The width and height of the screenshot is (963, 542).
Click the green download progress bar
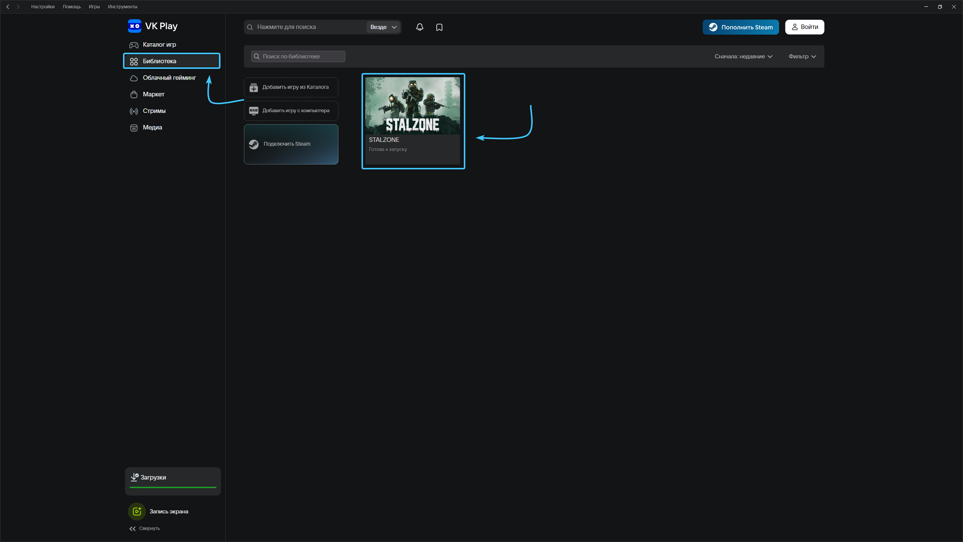coord(173,487)
